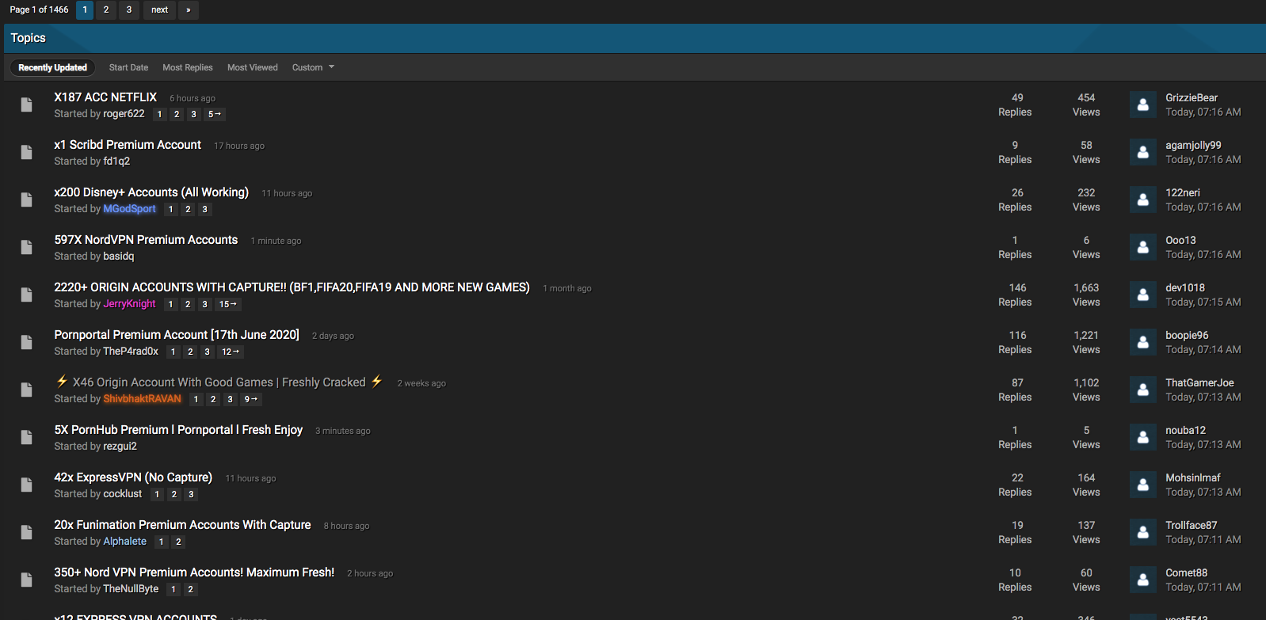Go to page 3 in top pagination

tap(129, 10)
